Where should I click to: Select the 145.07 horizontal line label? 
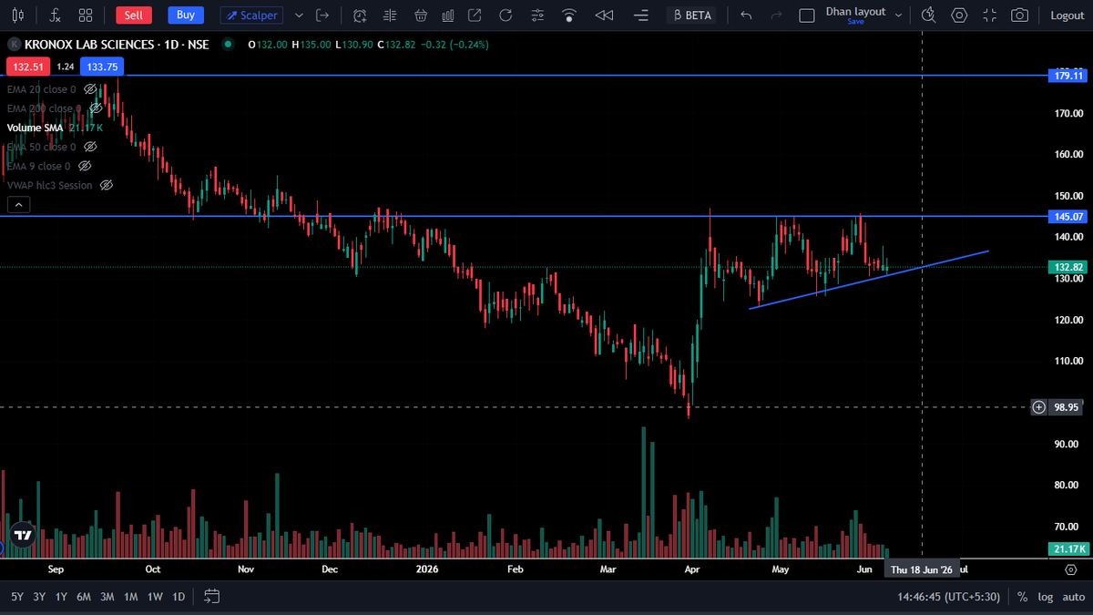click(1067, 216)
